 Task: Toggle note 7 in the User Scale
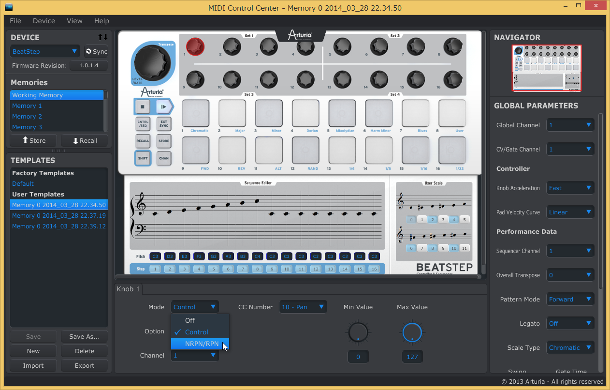pos(422,248)
